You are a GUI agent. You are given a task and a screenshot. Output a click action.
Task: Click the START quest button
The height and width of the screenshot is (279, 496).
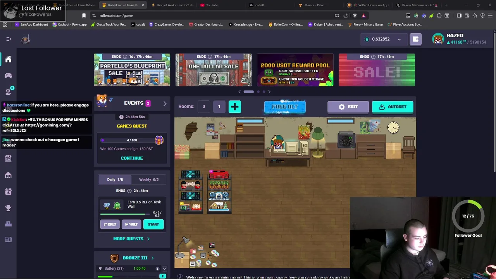(153, 224)
